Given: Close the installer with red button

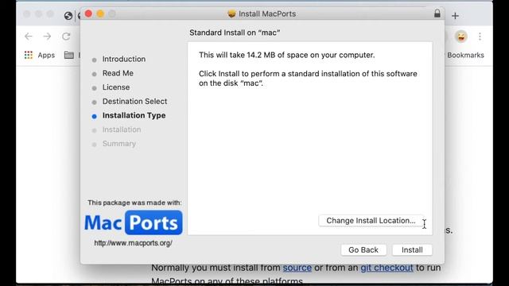Looking at the screenshot, I should [88, 14].
